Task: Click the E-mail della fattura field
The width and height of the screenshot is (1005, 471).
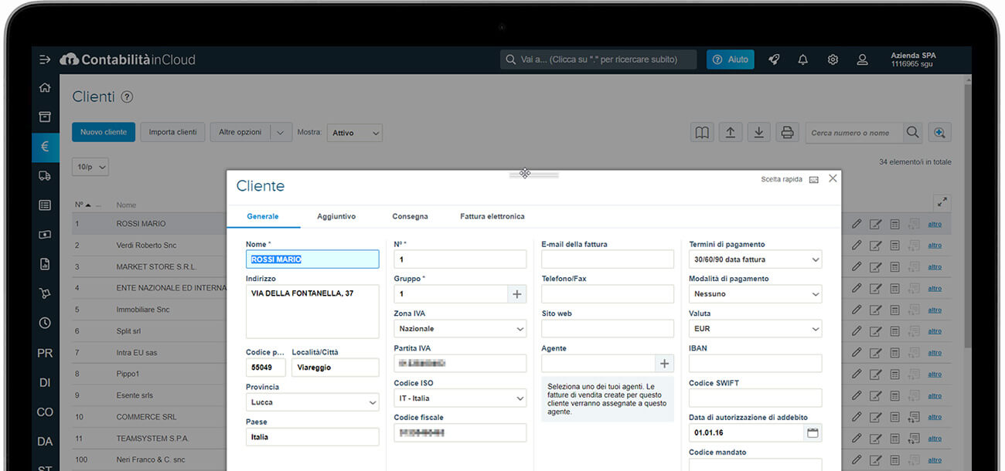Action: point(608,259)
